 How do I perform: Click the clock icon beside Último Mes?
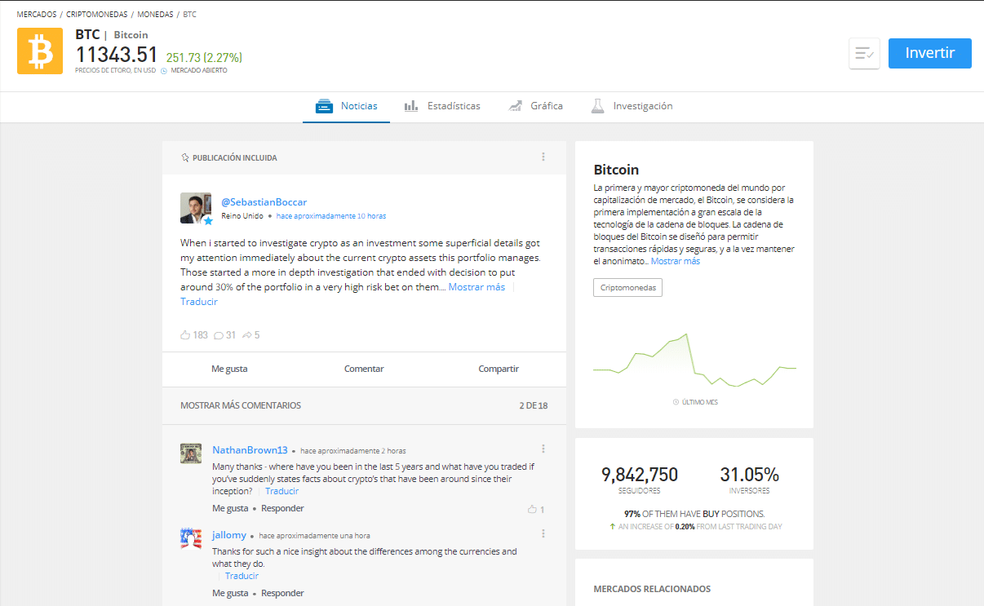pos(676,402)
